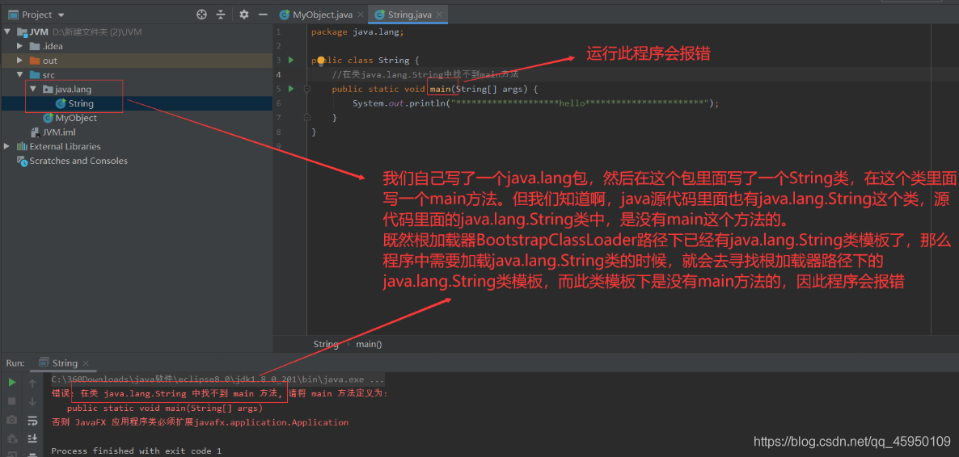The width and height of the screenshot is (959, 457).
Task: Expand the out folder
Action: point(20,61)
